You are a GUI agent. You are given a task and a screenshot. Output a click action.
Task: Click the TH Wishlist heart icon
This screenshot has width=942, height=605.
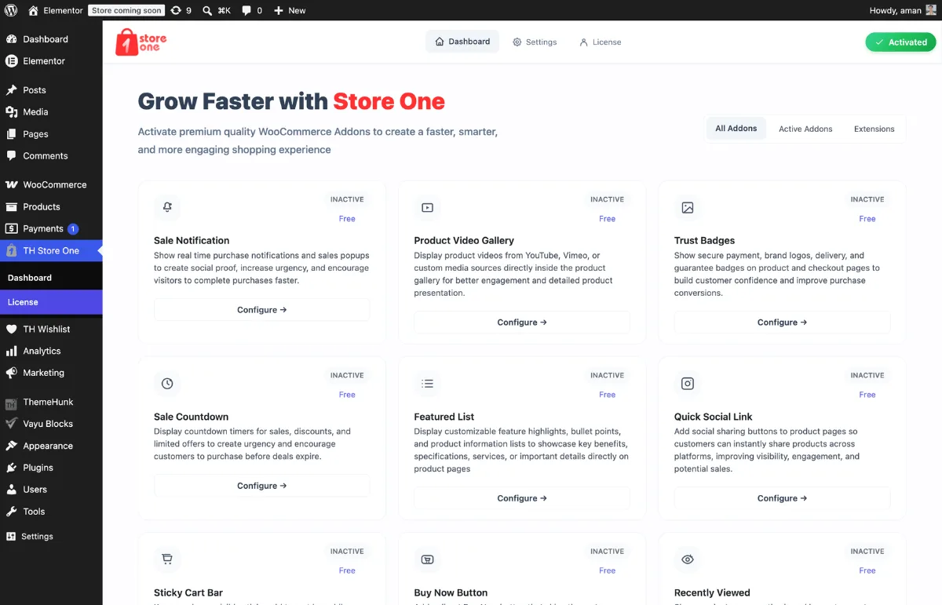11,330
